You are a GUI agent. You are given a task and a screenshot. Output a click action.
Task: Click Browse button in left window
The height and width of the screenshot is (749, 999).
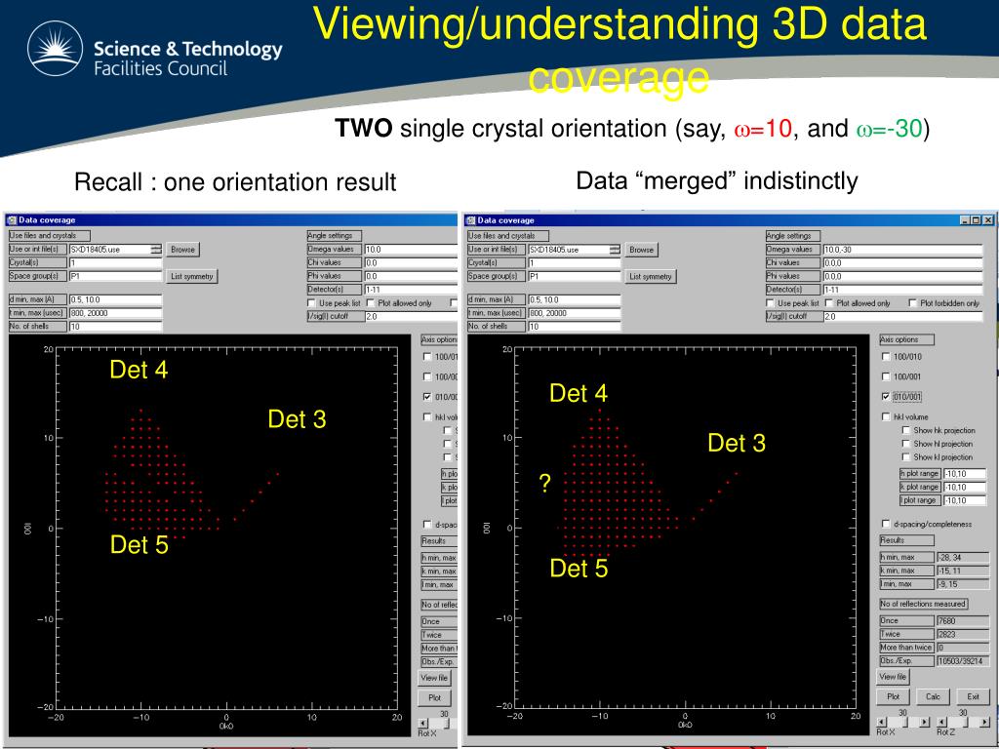tap(182, 250)
